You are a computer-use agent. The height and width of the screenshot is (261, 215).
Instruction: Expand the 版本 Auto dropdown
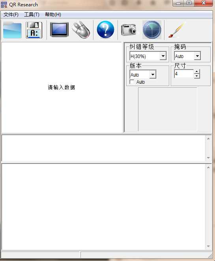(153, 74)
